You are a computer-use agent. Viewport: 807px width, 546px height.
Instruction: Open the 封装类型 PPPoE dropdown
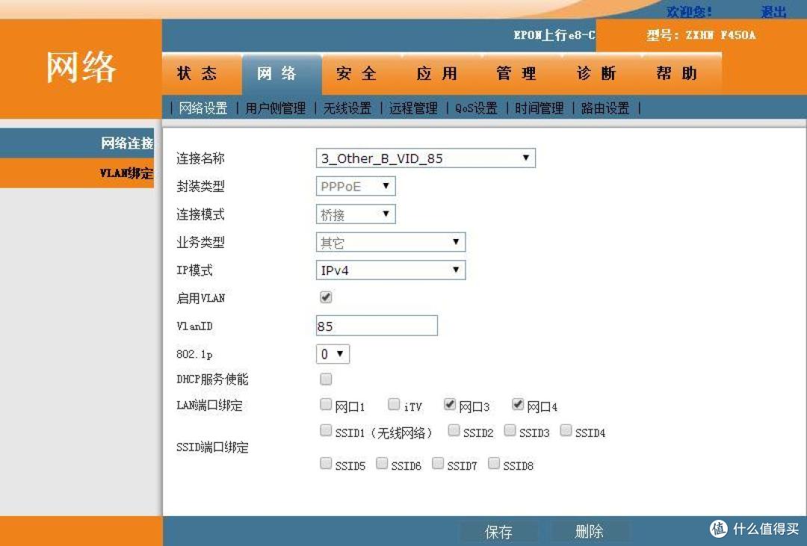[356, 186]
